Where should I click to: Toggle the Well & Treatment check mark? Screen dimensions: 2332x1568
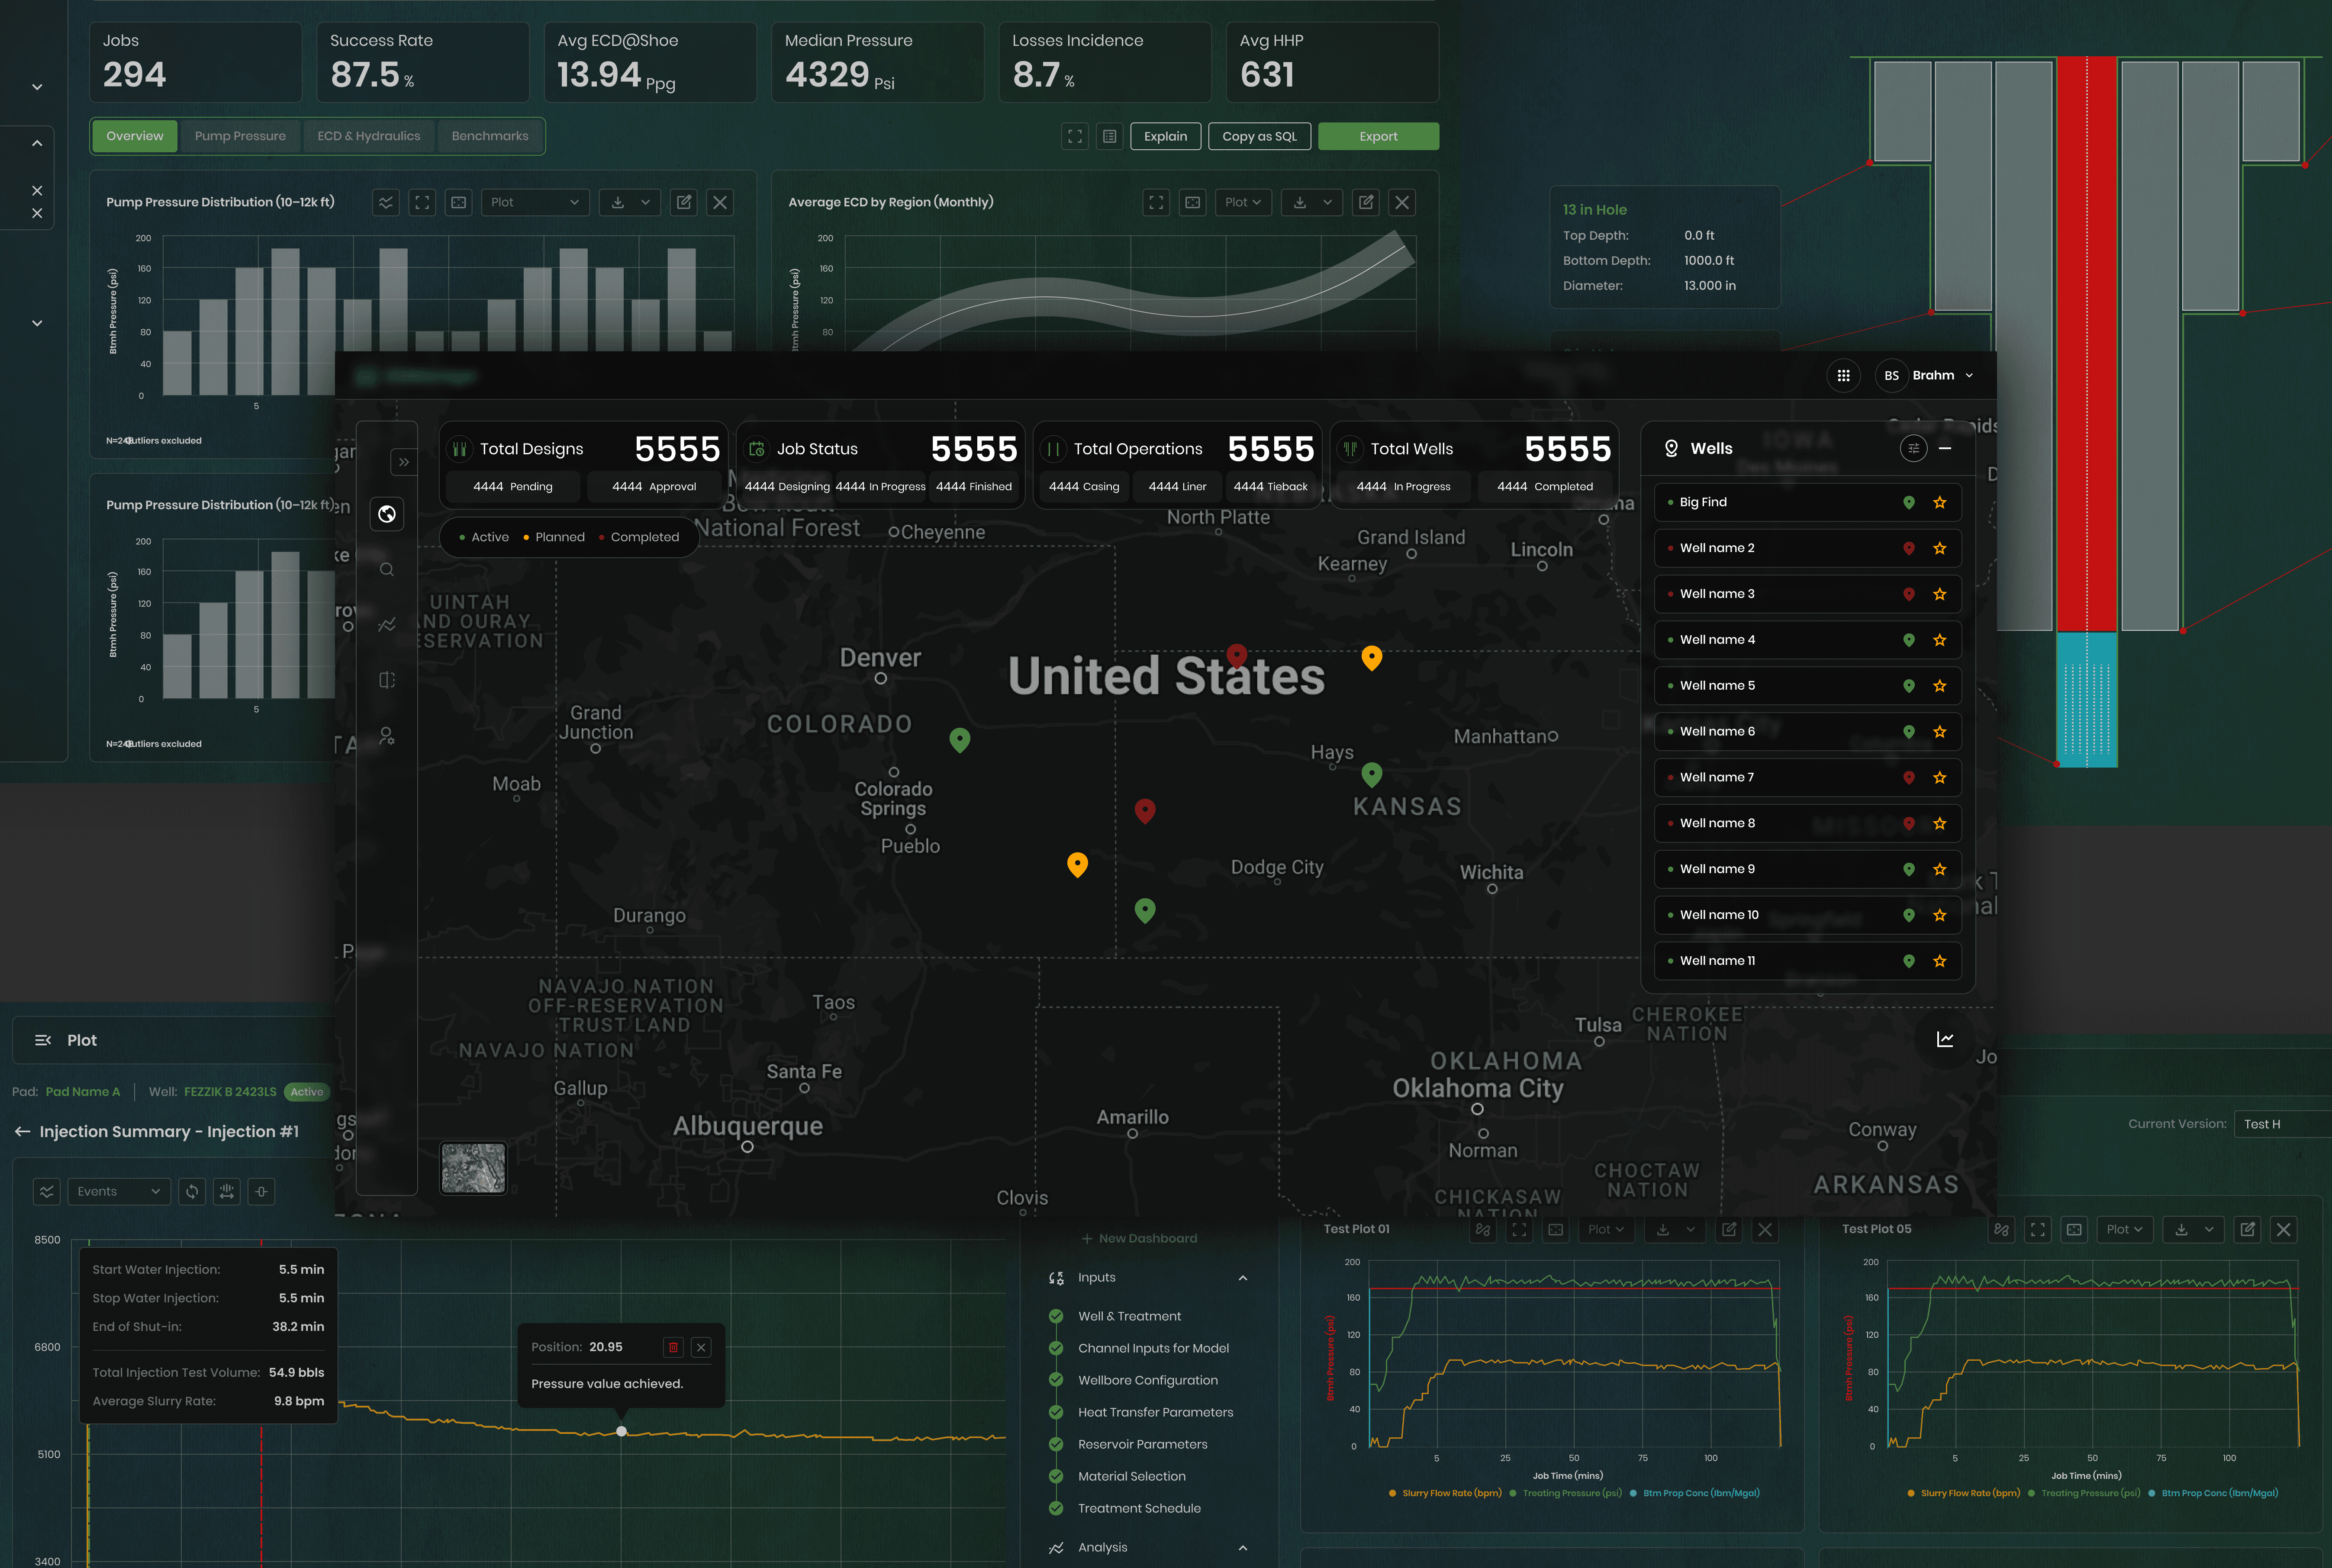pos(1056,1316)
